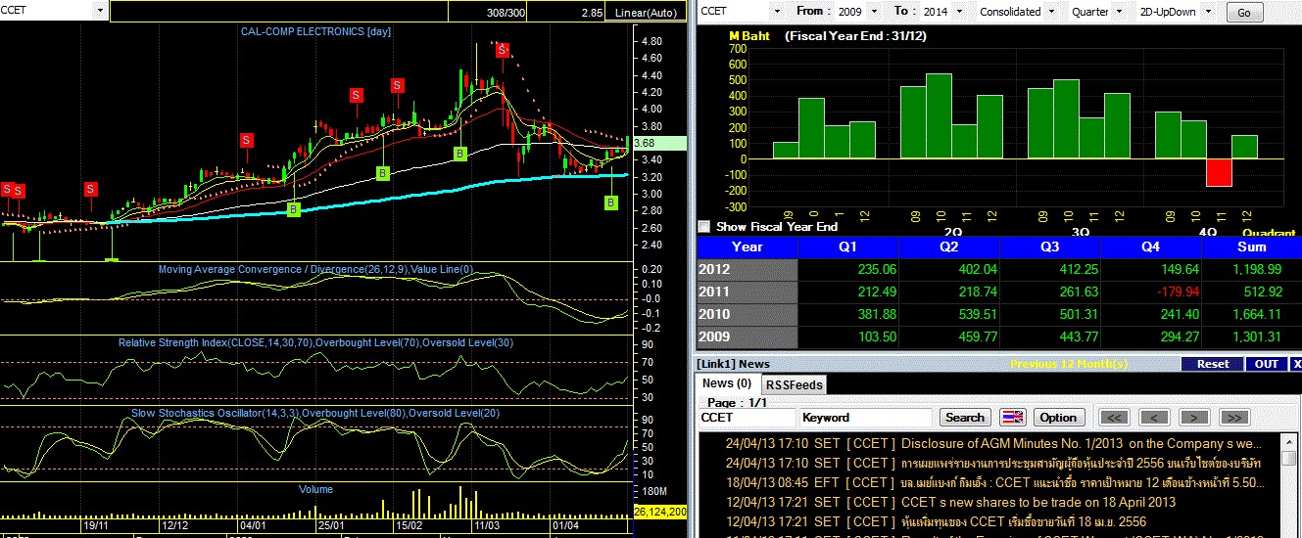Click the 26,124,200 volume value
Image resolution: width=1302 pixels, height=538 pixels.
click(659, 512)
